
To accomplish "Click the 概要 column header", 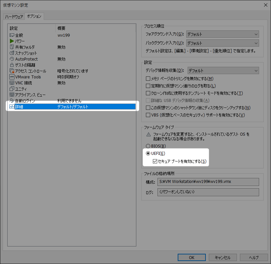I will [x=95, y=28].
